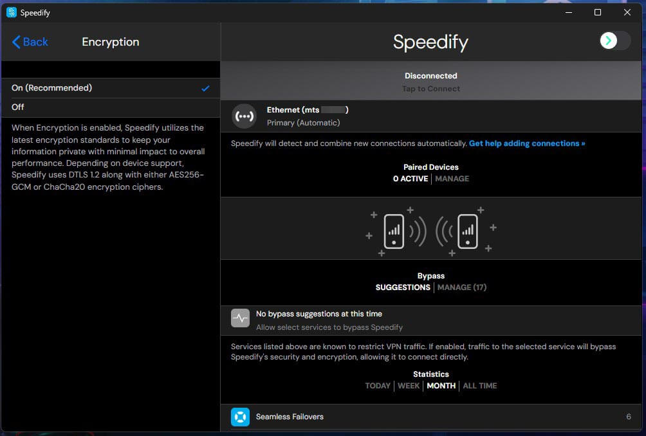Select Off encryption option
Screen dimensions: 646x436
click(x=111, y=107)
